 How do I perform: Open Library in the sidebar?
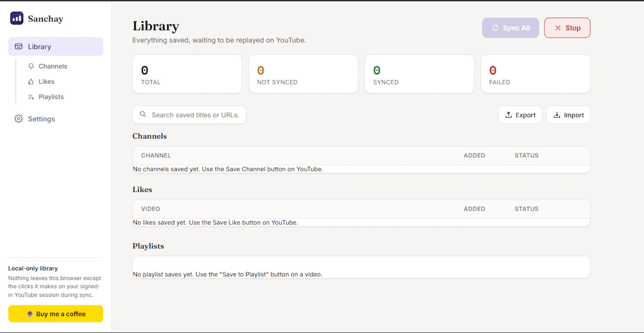(56, 47)
